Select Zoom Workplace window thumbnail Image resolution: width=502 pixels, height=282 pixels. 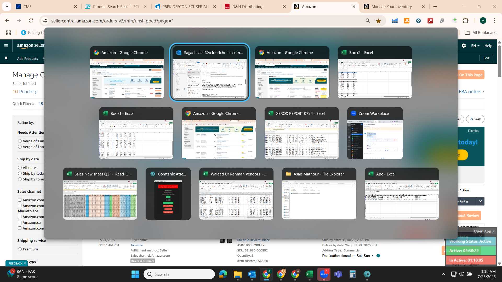coord(375,133)
